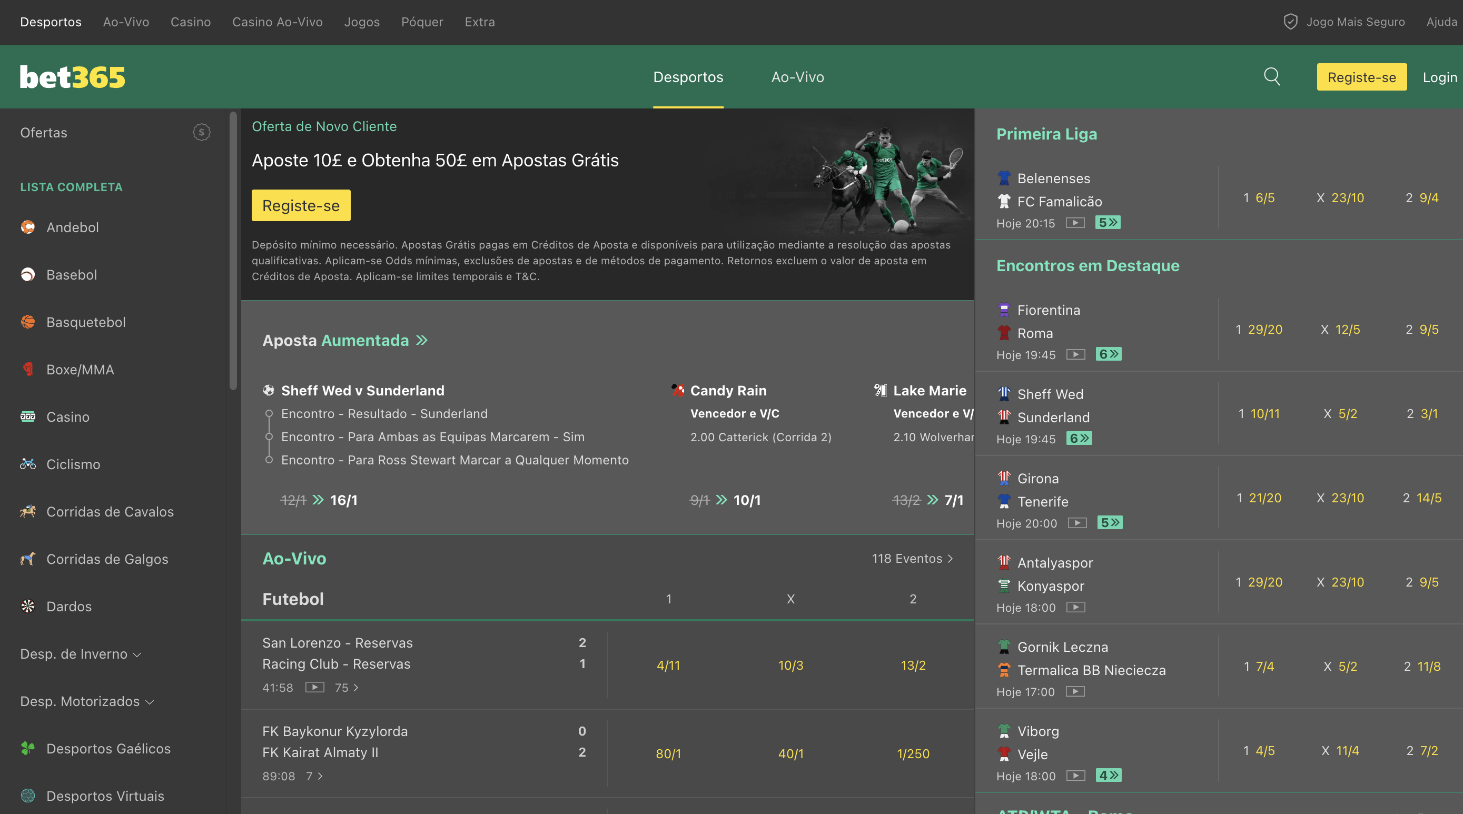
Task: Open Extra in top bar
Action: tap(479, 22)
